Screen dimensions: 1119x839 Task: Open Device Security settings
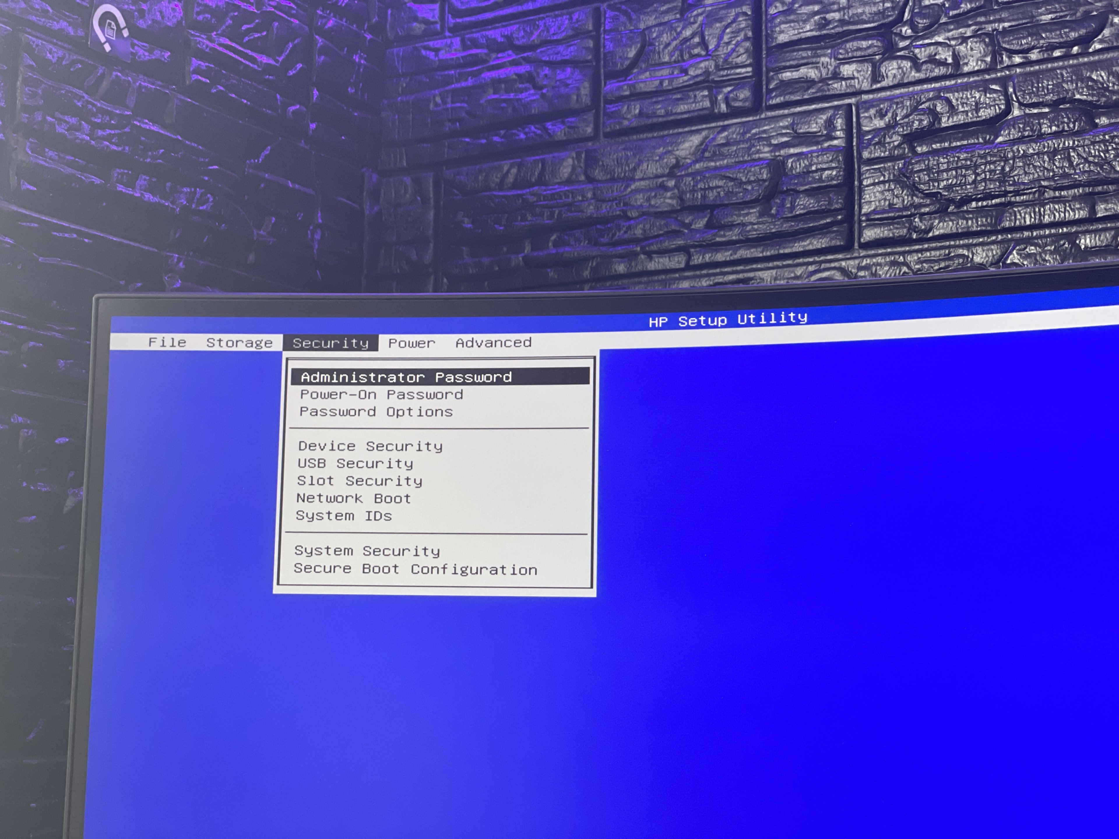coord(370,446)
